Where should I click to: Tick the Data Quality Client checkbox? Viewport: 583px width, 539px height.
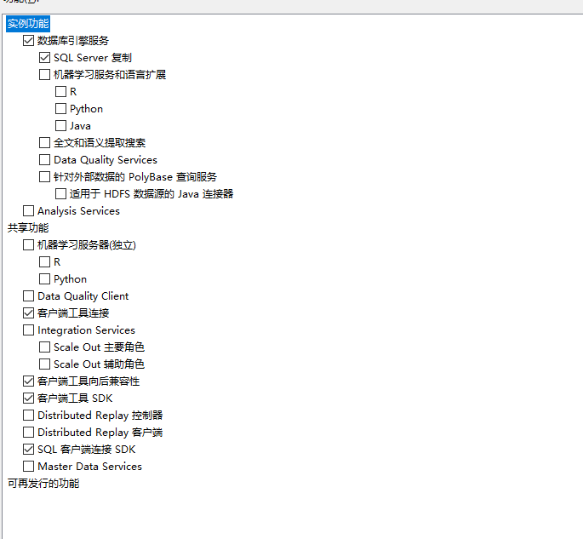coord(29,296)
